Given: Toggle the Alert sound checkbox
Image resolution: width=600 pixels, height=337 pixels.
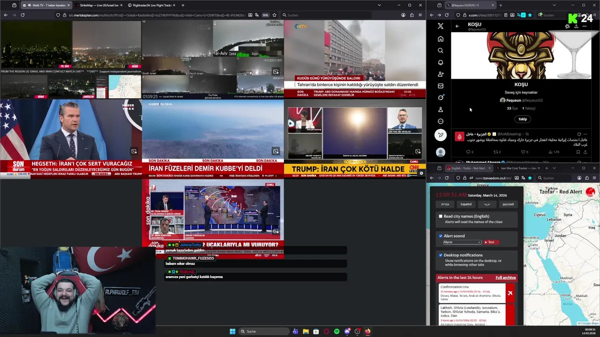Looking at the screenshot, I should (441, 236).
